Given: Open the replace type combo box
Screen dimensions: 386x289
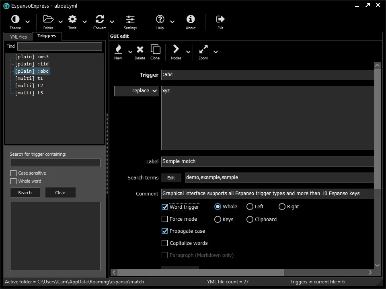Looking at the screenshot, I should [136, 91].
